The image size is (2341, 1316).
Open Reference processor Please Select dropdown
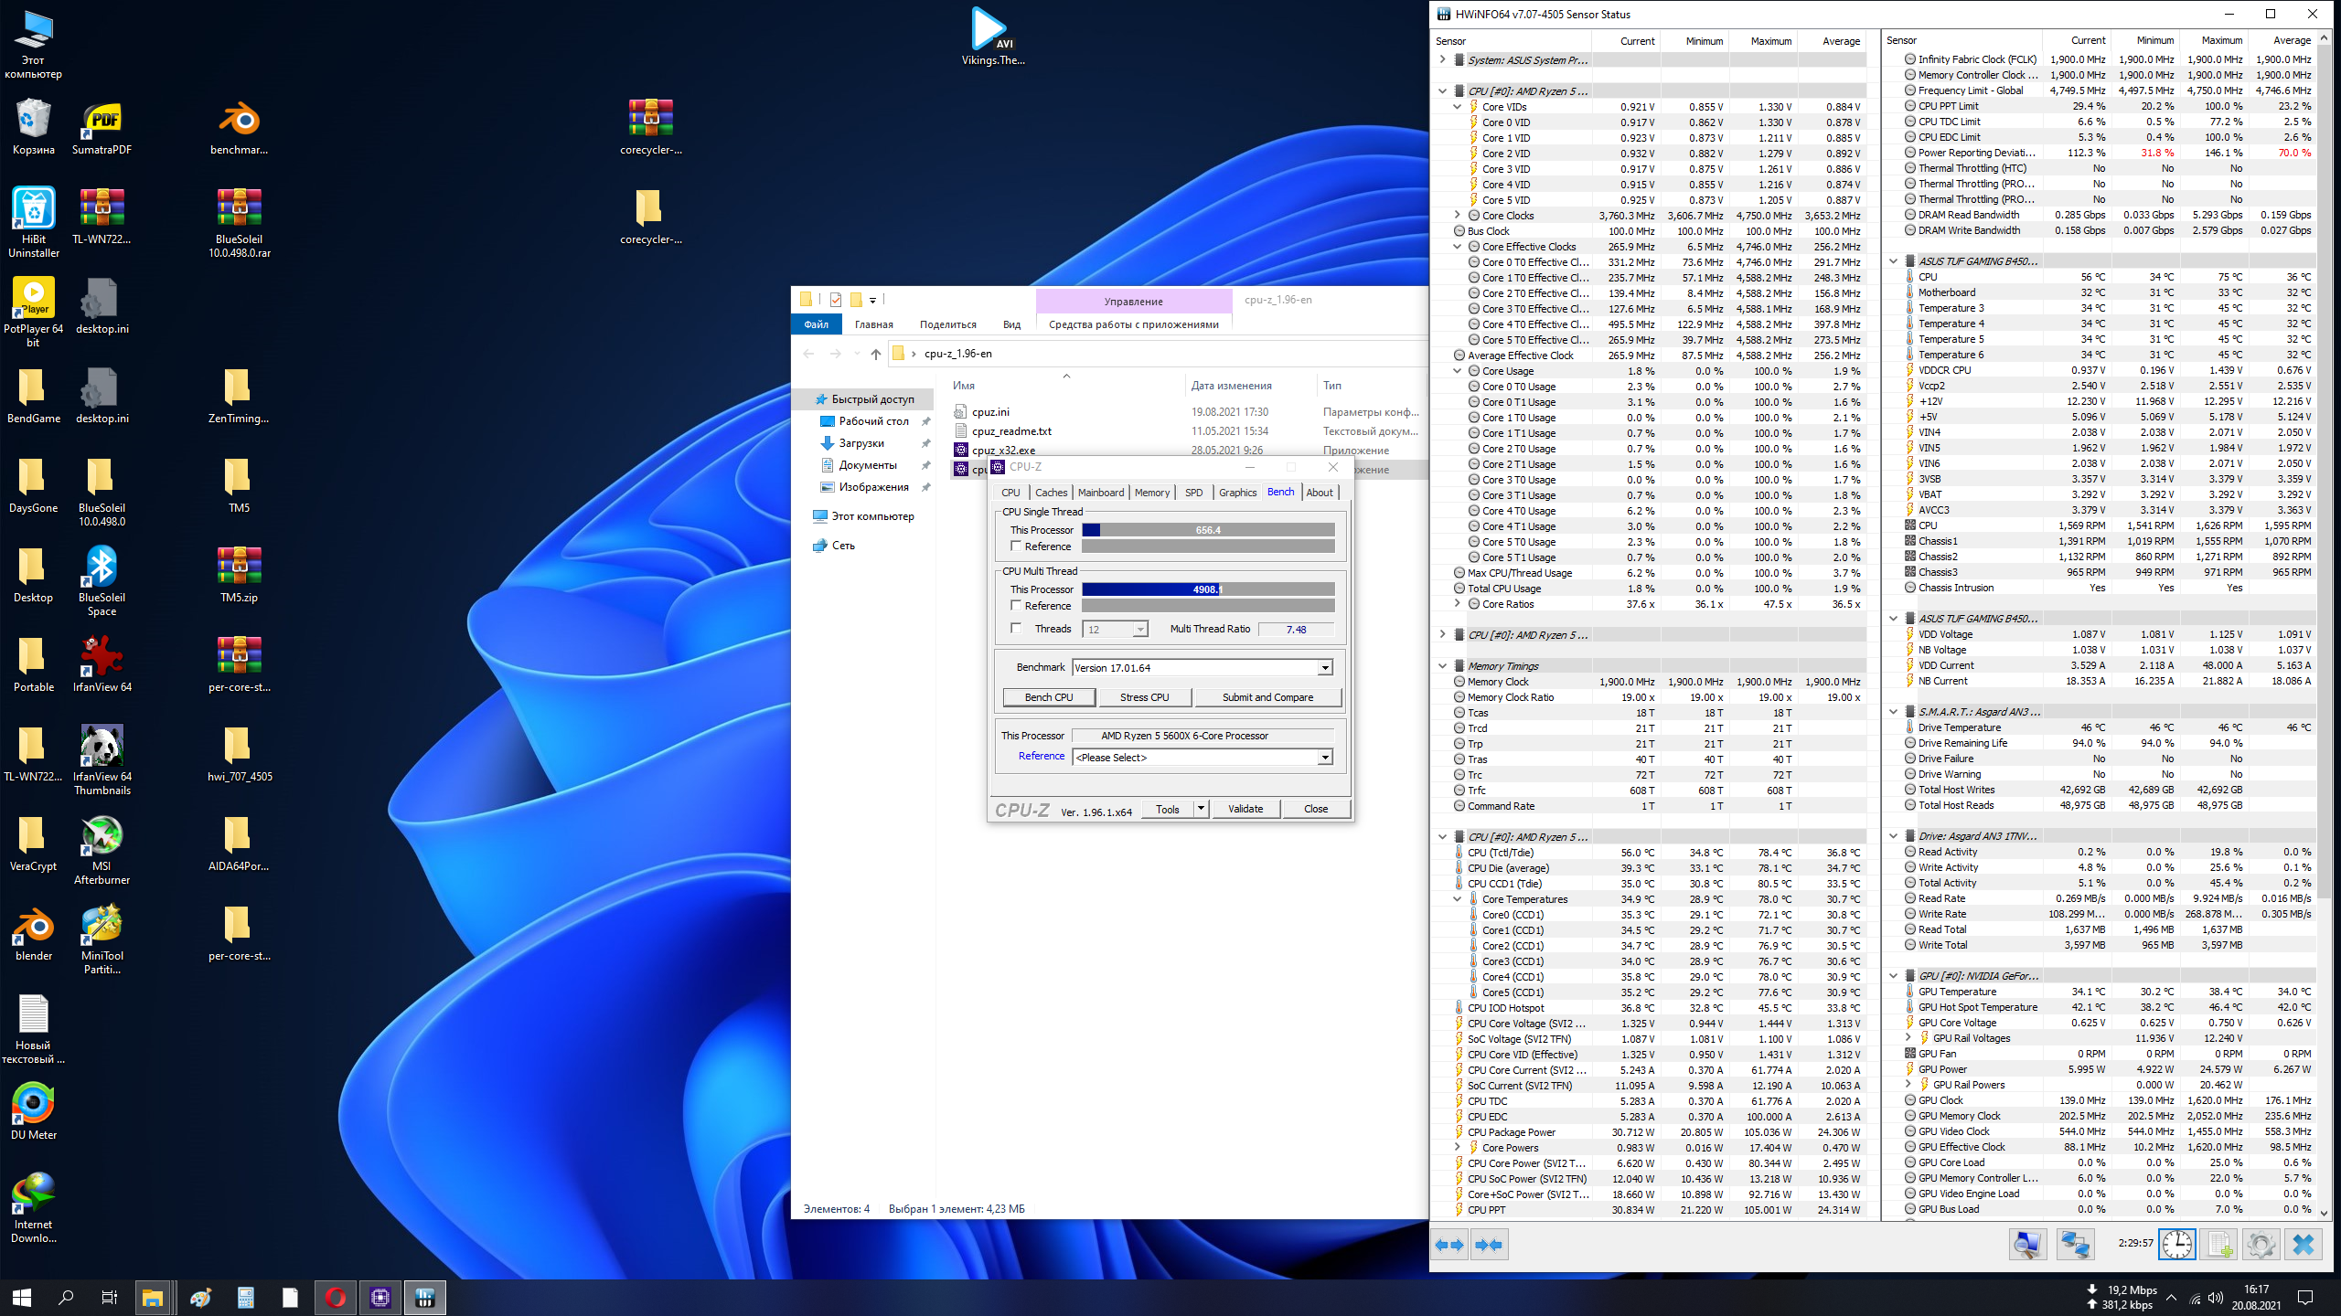(1324, 758)
